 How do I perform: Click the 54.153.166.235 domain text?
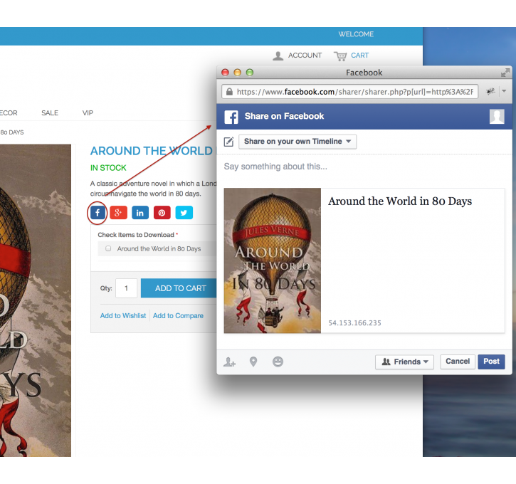pos(354,322)
